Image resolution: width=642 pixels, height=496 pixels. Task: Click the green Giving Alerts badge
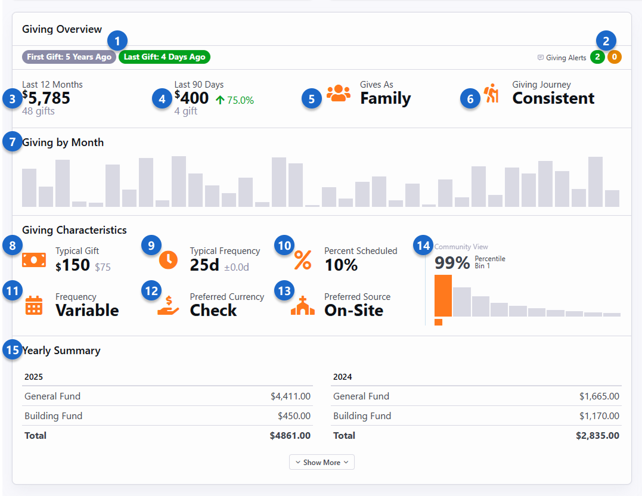coord(597,57)
